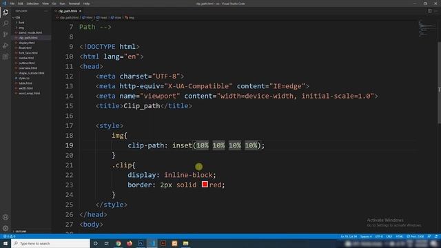
Task: Open the Selection menu
Action: tap(32, 3)
